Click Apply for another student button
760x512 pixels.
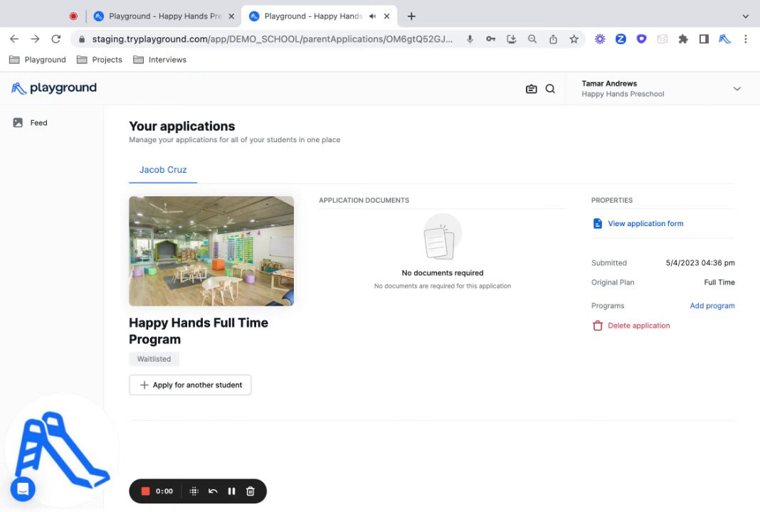(190, 385)
